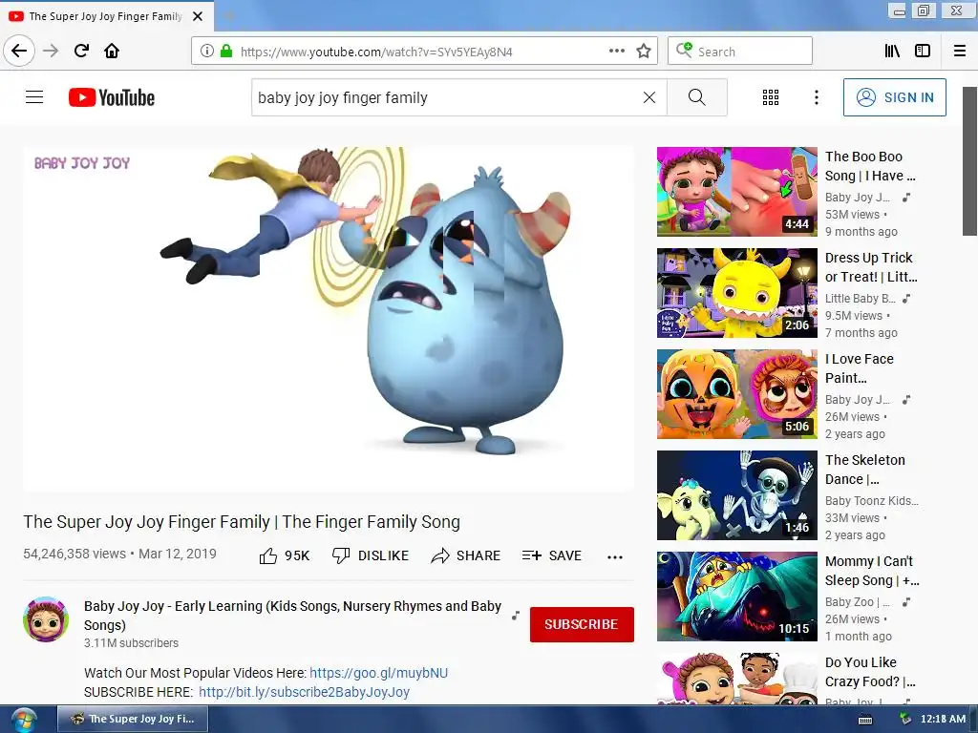Open The Boo Boo Song thumbnail
This screenshot has width=978, height=733.
click(736, 191)
